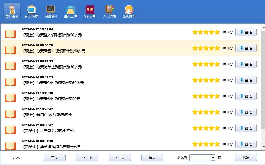Click book icon of 简单操作领几元现金秒到 row
The width and height of the screenshot is (265, 165).
pyautogui.click(x=10, y=146)
